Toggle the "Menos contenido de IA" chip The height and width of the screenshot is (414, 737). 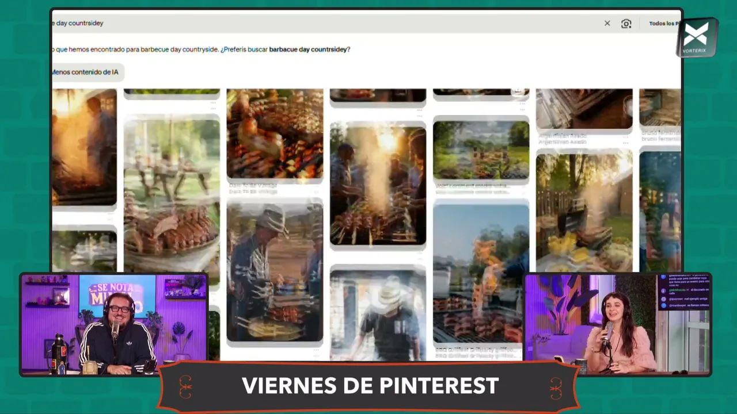pyautogui.click(x=86, y=72)
